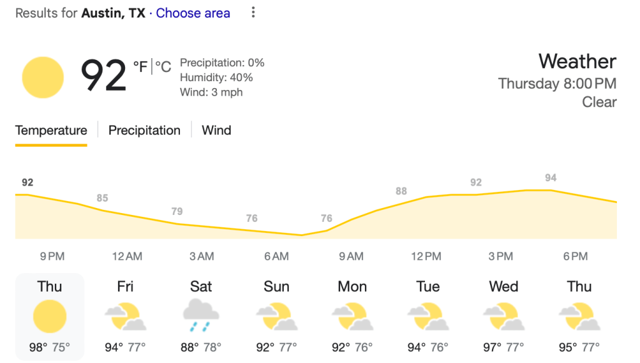Select the last Thu forecast day label

(579, 287)
